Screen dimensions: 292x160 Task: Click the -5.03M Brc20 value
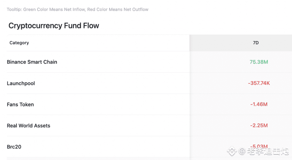pos(259,147)
